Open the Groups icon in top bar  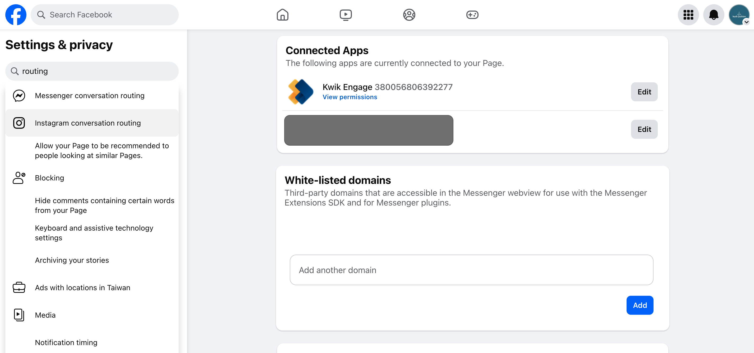point(409,15)
